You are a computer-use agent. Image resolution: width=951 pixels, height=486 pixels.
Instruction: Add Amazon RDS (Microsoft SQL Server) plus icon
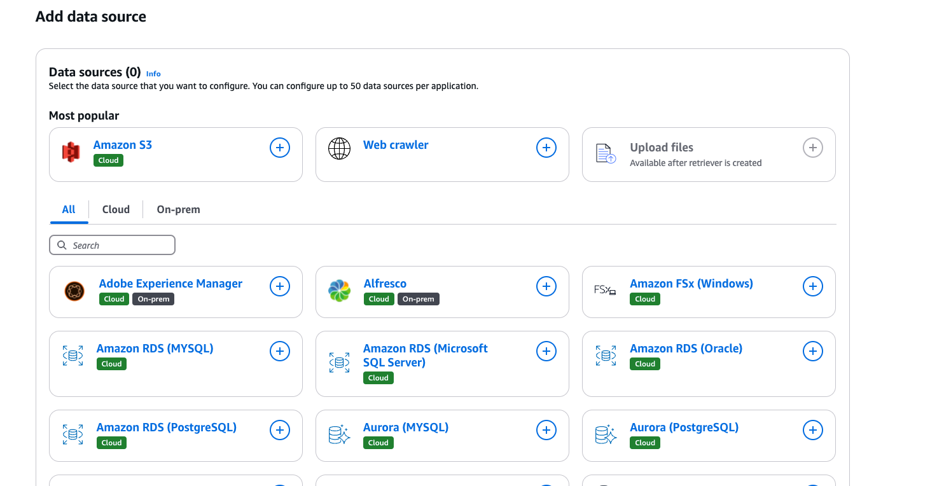[x=546, y=351]
